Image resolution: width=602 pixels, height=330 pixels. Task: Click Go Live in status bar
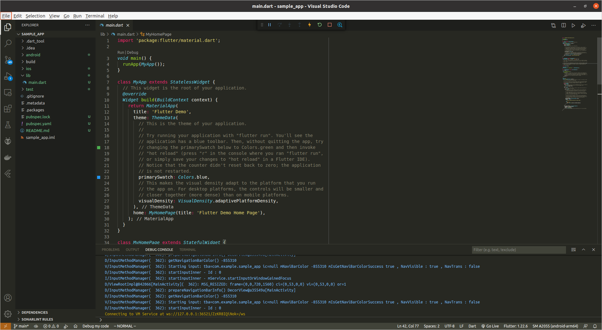click(x=490, y=326)
